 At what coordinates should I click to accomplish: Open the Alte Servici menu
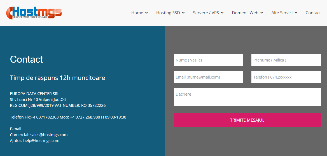[282, 13]
